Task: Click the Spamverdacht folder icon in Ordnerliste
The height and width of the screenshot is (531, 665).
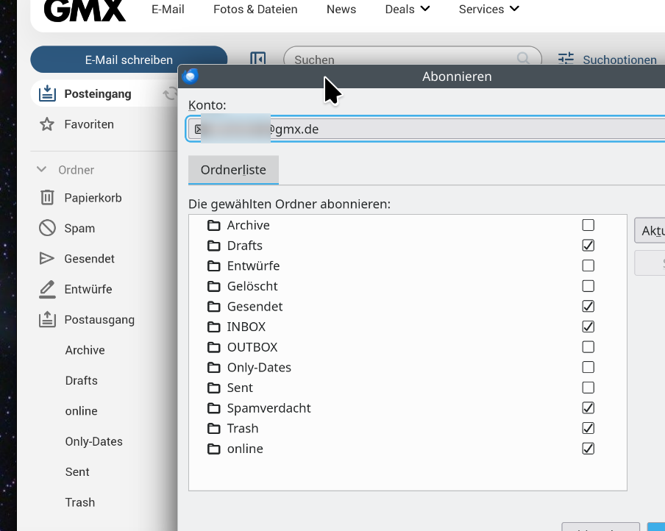Action: (x=214, y=408)
